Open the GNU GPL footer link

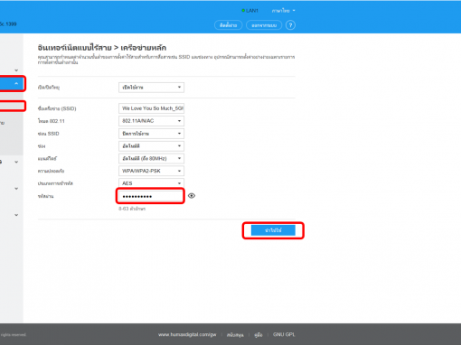point(284,334)
